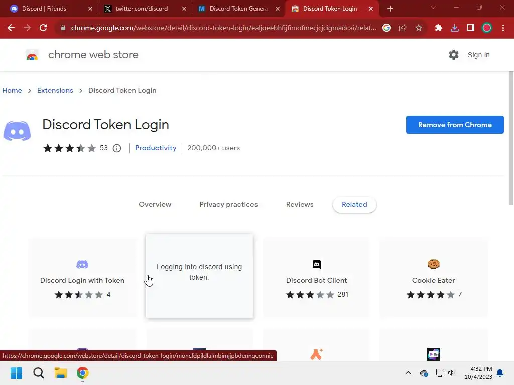
Task: Open the Discord Bot Client card title
Action: (316, 280)
